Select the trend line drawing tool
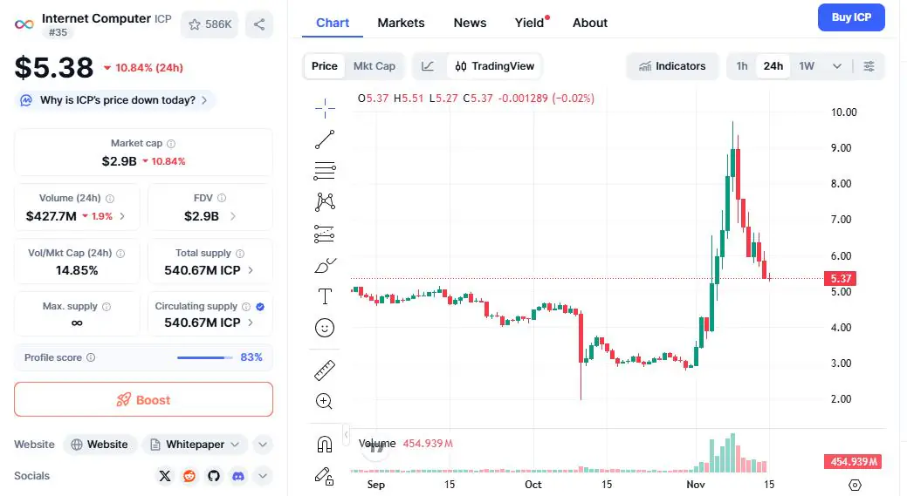This screenshot has width=907, height=496. point(325,139)
